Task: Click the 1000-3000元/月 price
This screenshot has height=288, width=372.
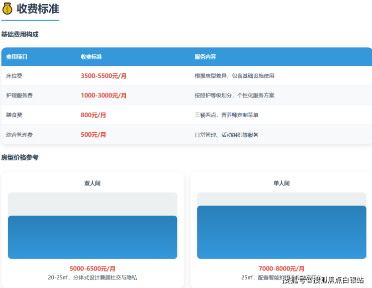Action: (104, 95)
